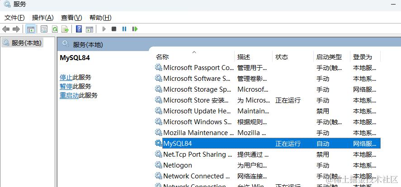Image resolution: width=401 pixels, height=187 pixels.
Task: Click 自动 startup type of MySQL84 row
Action: [x=323, y=144]
